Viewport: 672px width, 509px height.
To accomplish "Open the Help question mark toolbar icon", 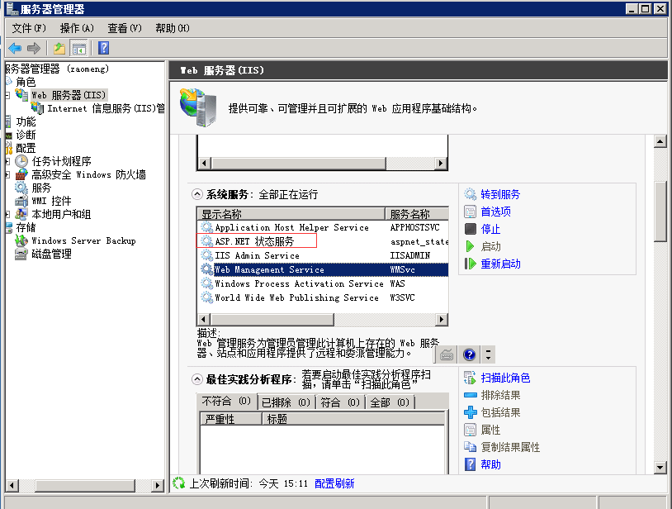I will [x=103, y=48].
